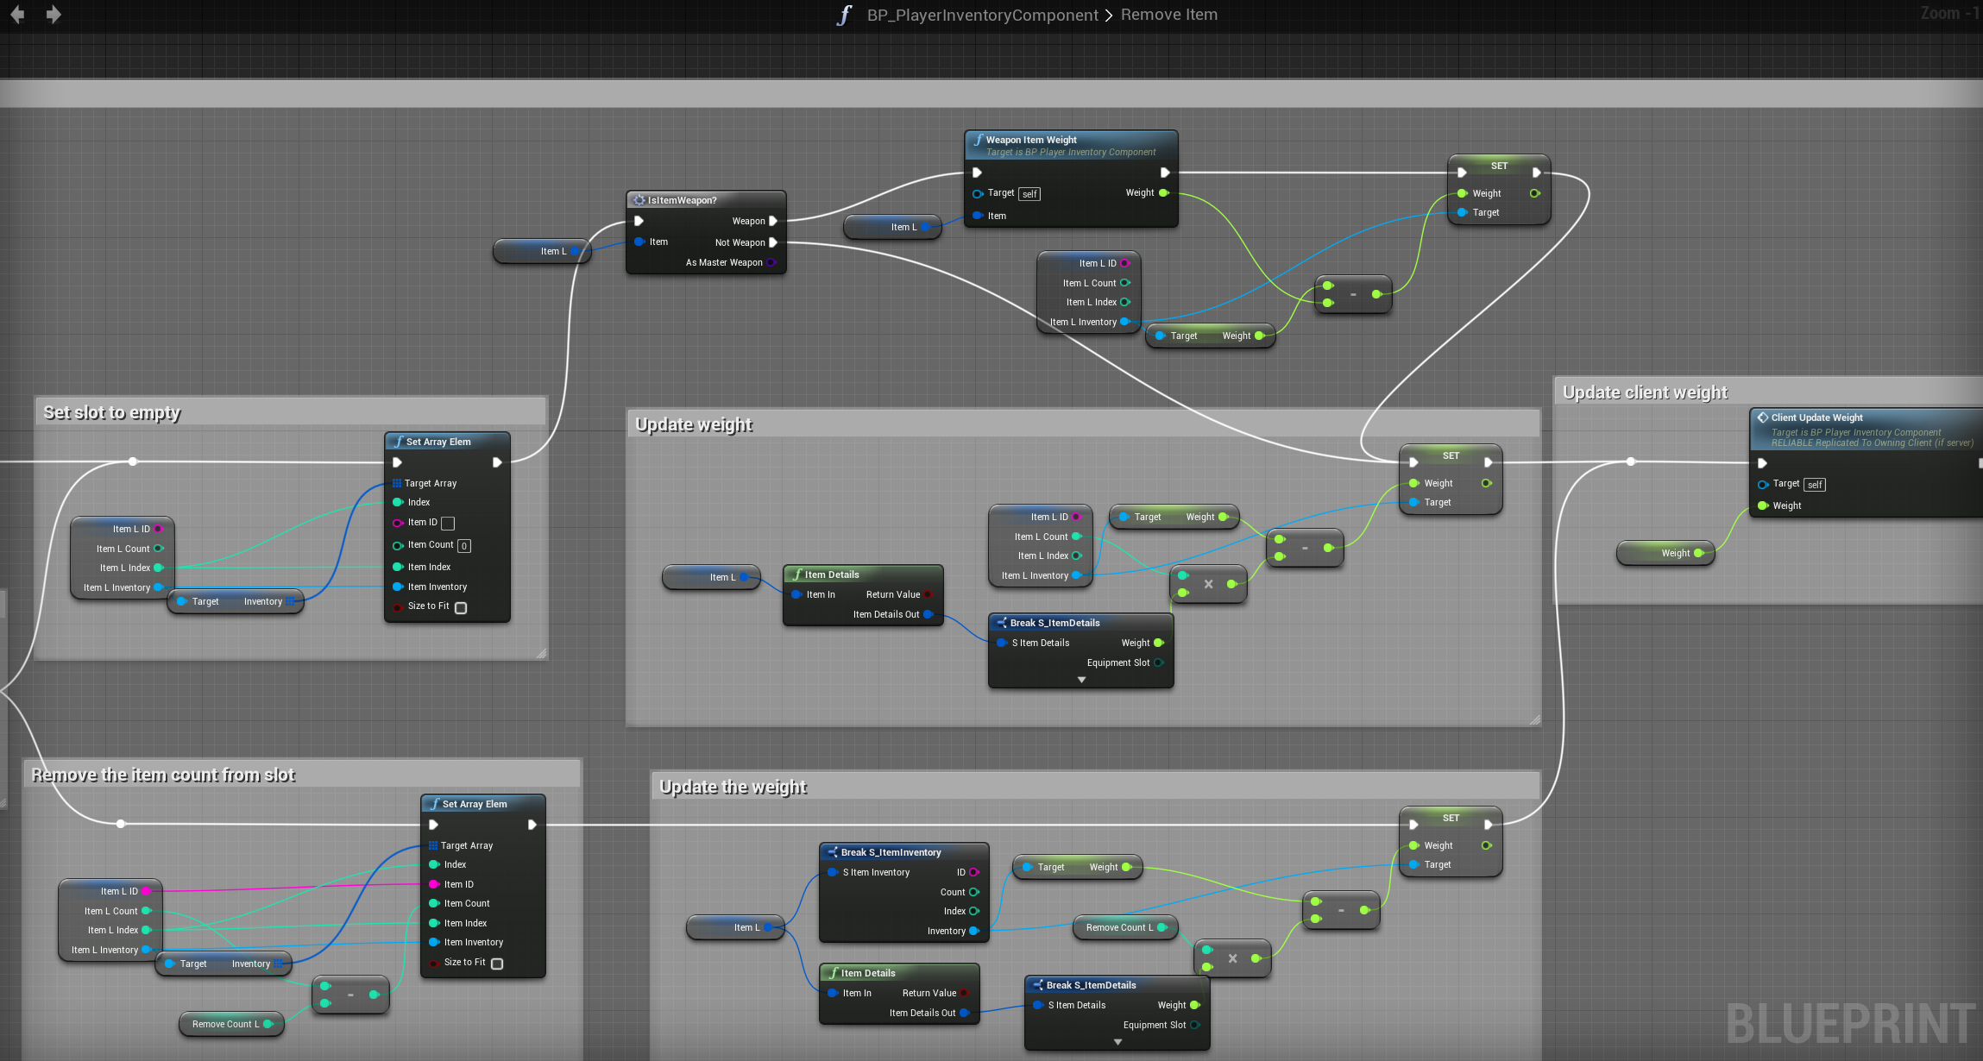
Task: Enable Size to Fit in Set slot to empty
Action: pyautogui.click(x=461, y=608)
